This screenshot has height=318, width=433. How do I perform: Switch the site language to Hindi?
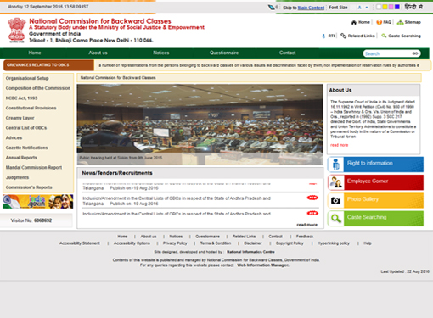coord(413,7)
